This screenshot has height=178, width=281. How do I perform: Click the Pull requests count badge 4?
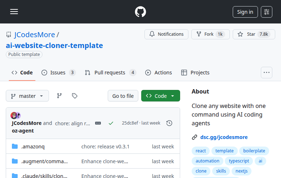133,73
